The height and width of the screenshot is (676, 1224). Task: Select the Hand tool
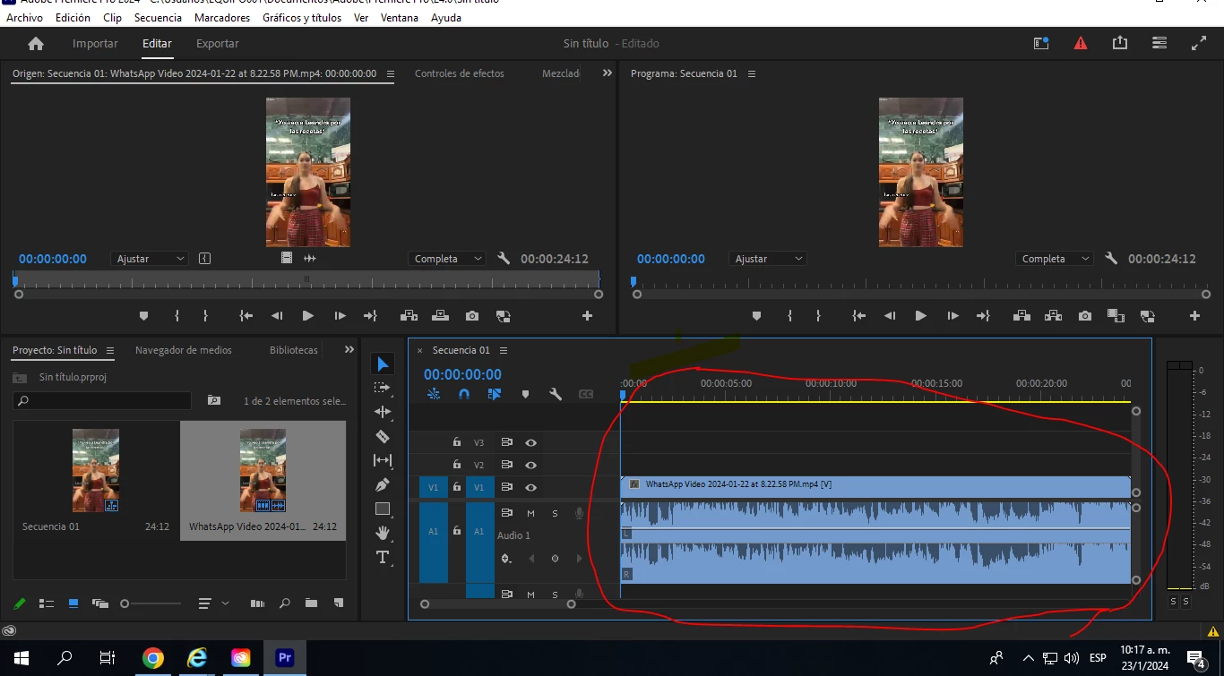383,533
